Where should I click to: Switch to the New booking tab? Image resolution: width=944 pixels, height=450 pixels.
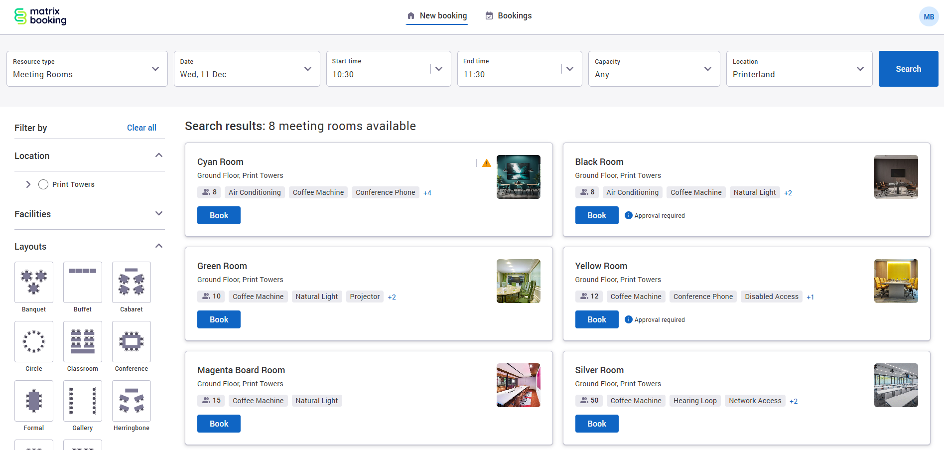pyautogui.click(x=437, y=16)
